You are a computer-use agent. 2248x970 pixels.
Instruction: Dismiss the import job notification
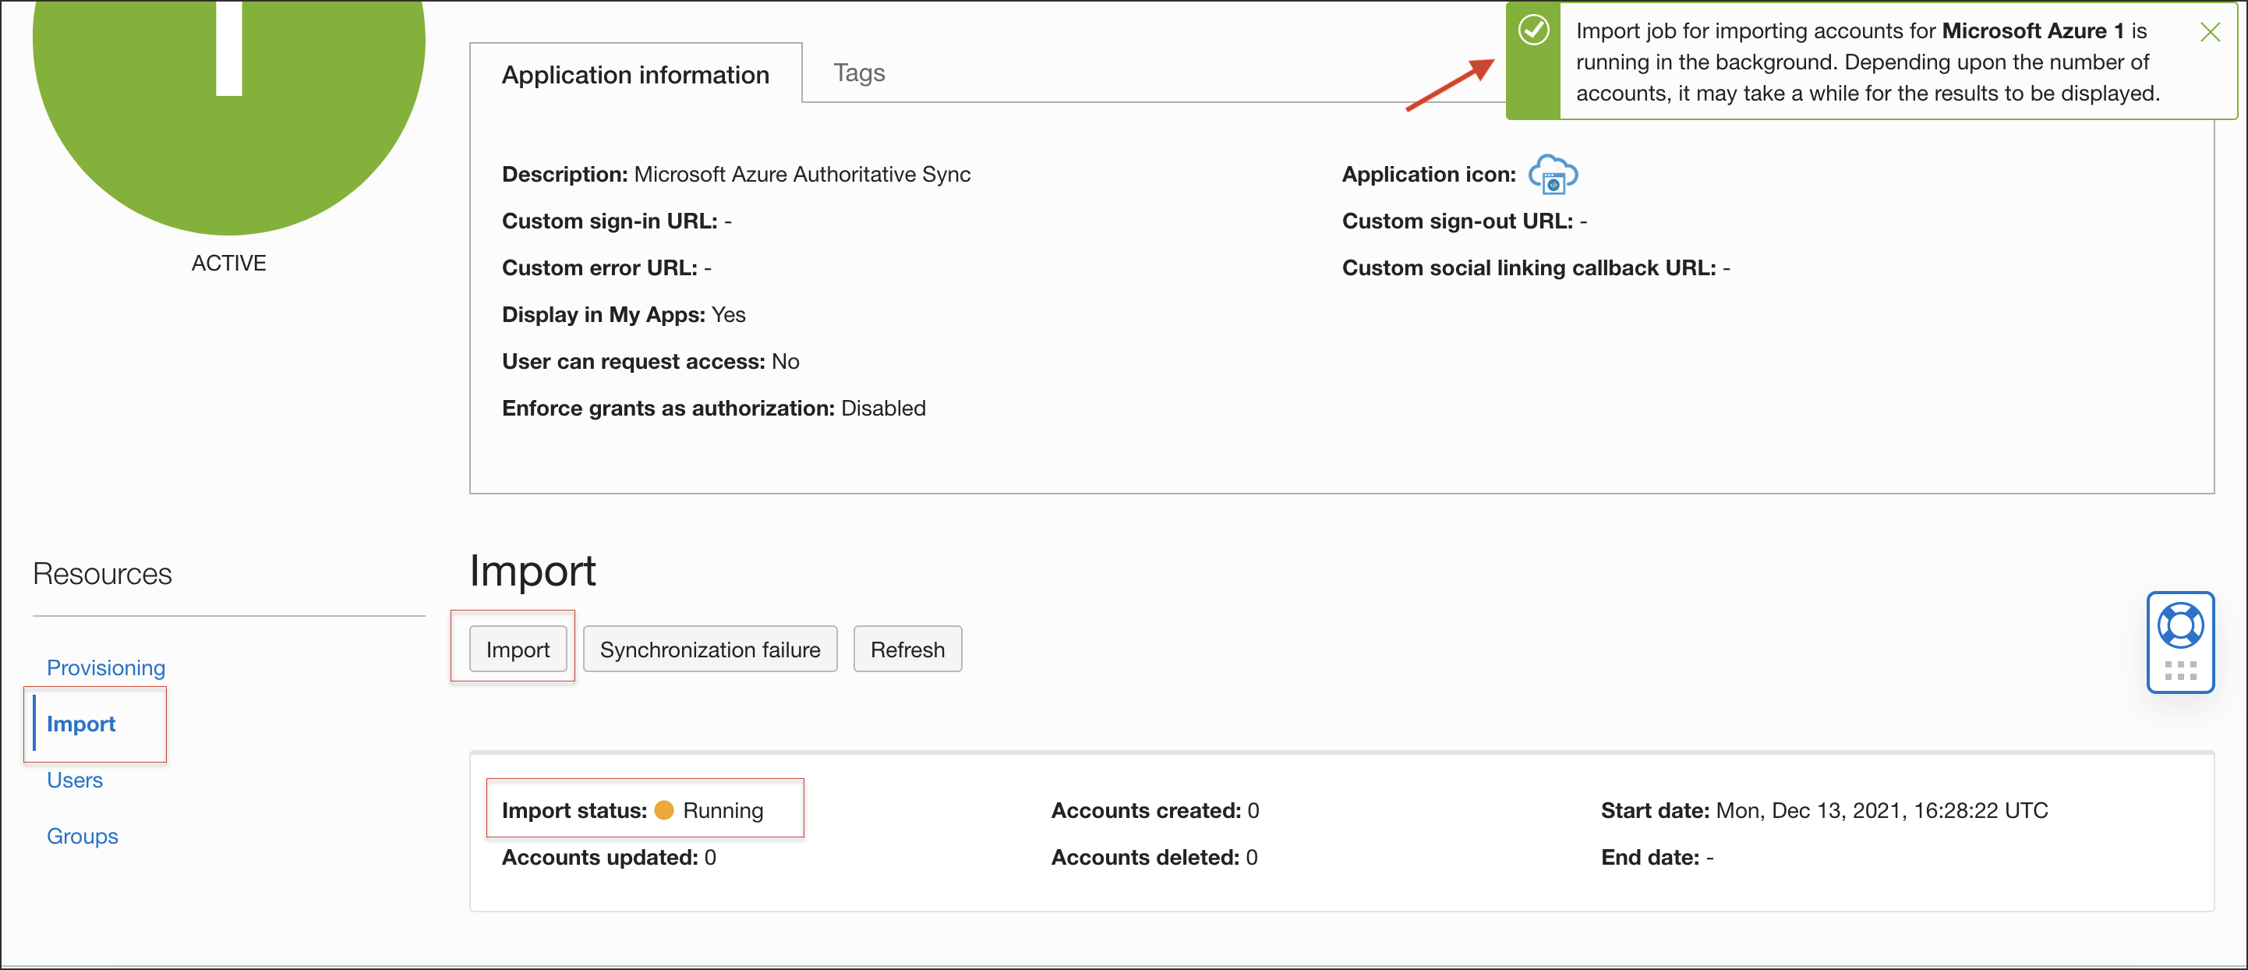click(x=2210, y=34)
